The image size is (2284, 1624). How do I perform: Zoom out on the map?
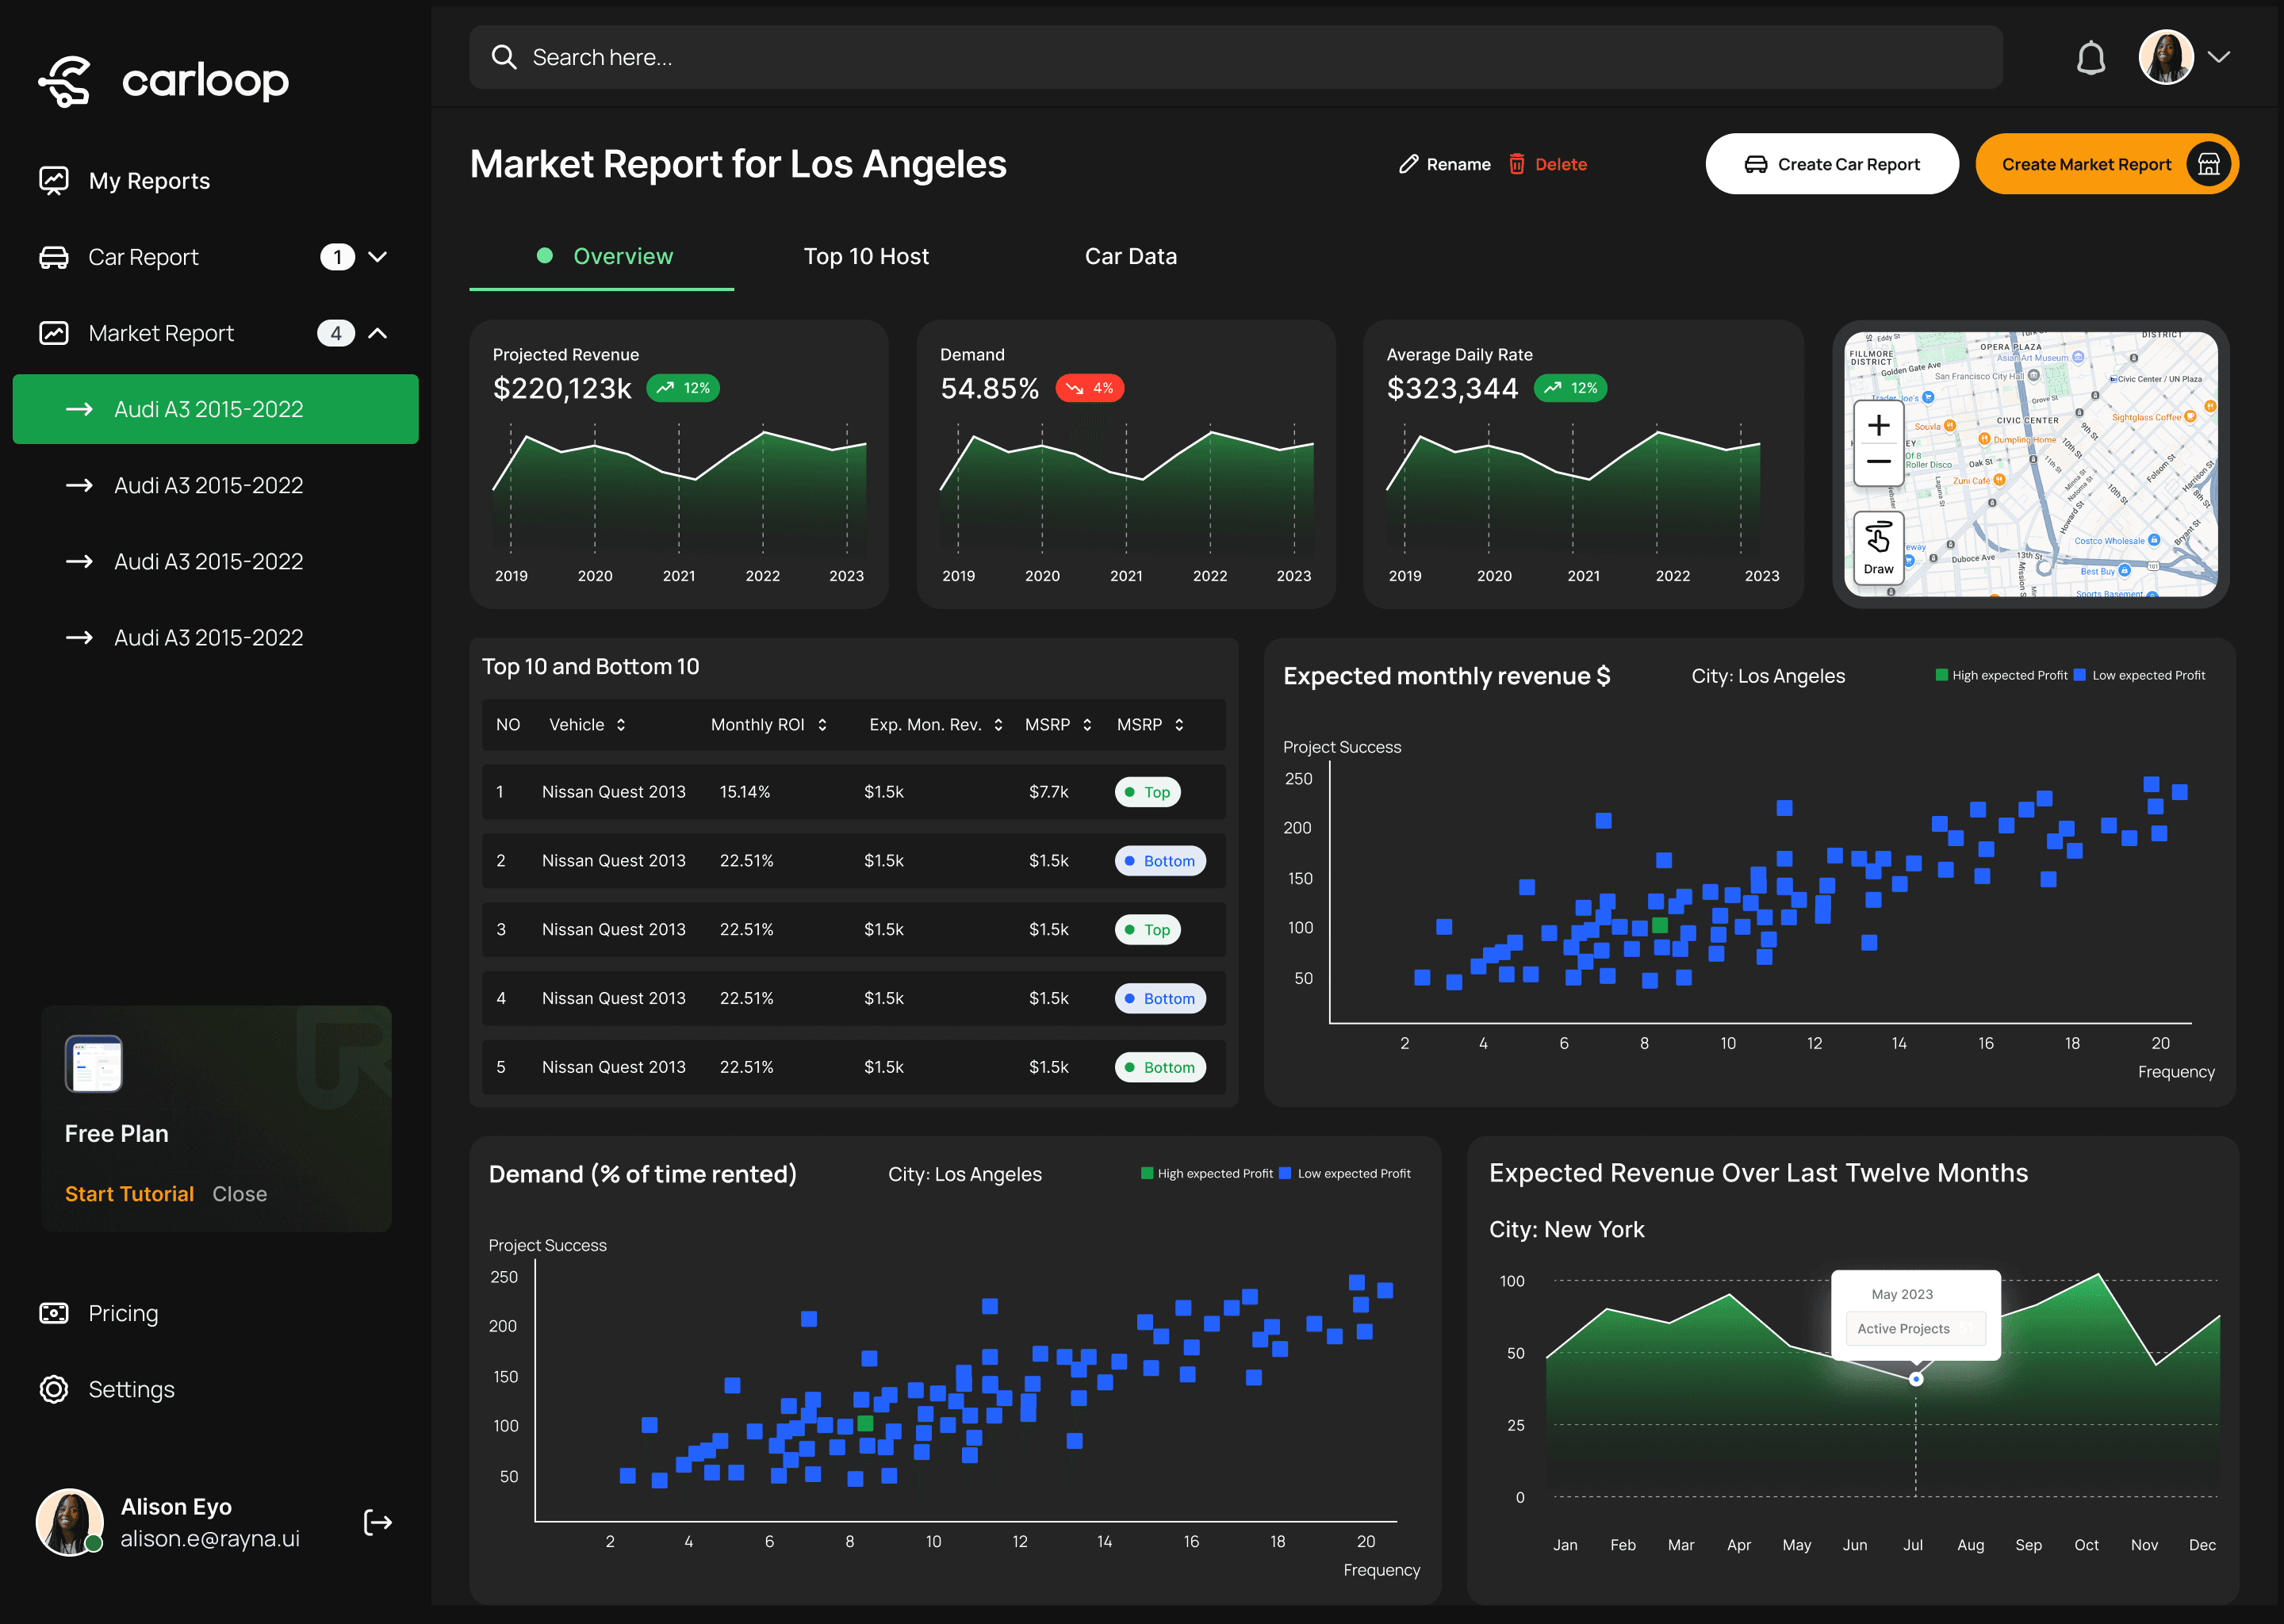[x=1878, y=462]
